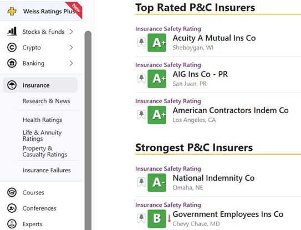
Task: Click the Stocks & Funds chart icon
Action: tap(12, 32)
